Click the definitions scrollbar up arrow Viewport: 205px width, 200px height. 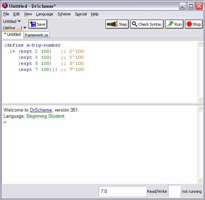click(200, 44)
